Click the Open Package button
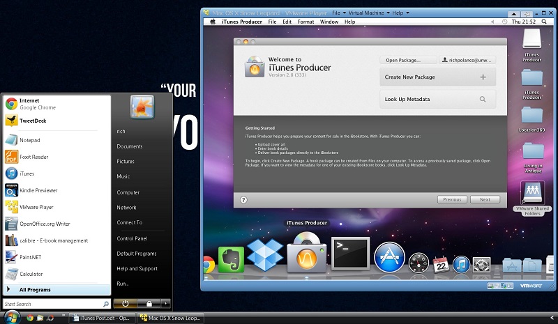Screen dimensions: 558x324 tap(408, 60)
